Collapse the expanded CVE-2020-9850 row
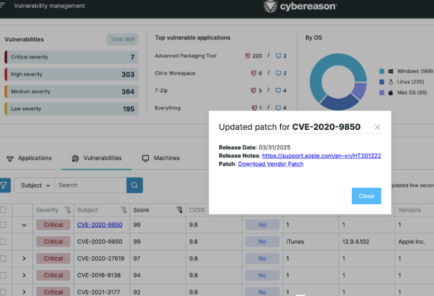Viewport: 434px width, 296px height. pyautogui.click(x=24, y=225)
